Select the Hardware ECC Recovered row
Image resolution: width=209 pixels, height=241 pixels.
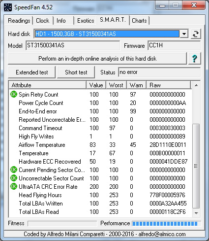[100, 162]
